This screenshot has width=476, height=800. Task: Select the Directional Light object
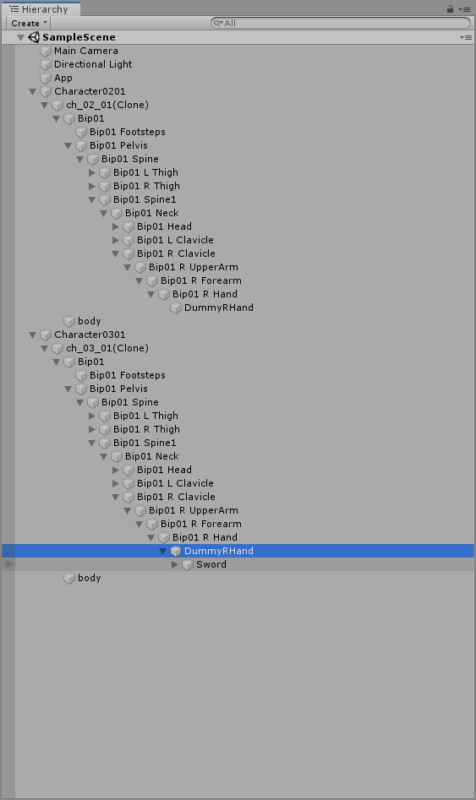93,64
